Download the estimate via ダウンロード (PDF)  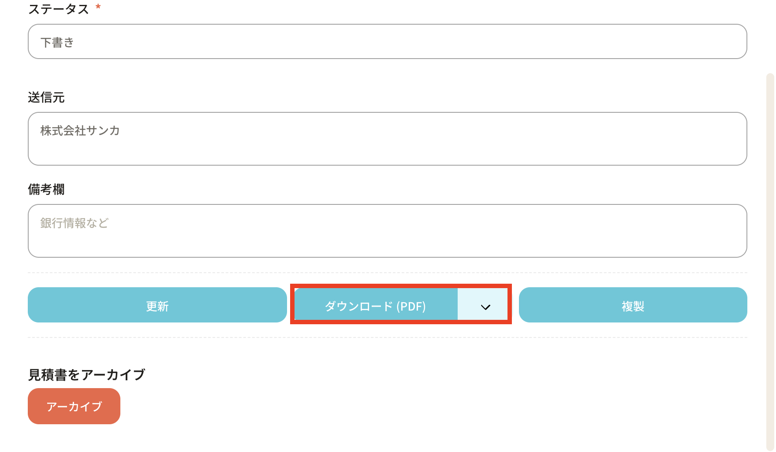pyautogui.click(x=375, y=305)
